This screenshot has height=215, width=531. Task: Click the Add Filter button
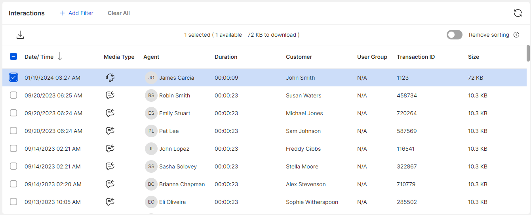[76, 13]
